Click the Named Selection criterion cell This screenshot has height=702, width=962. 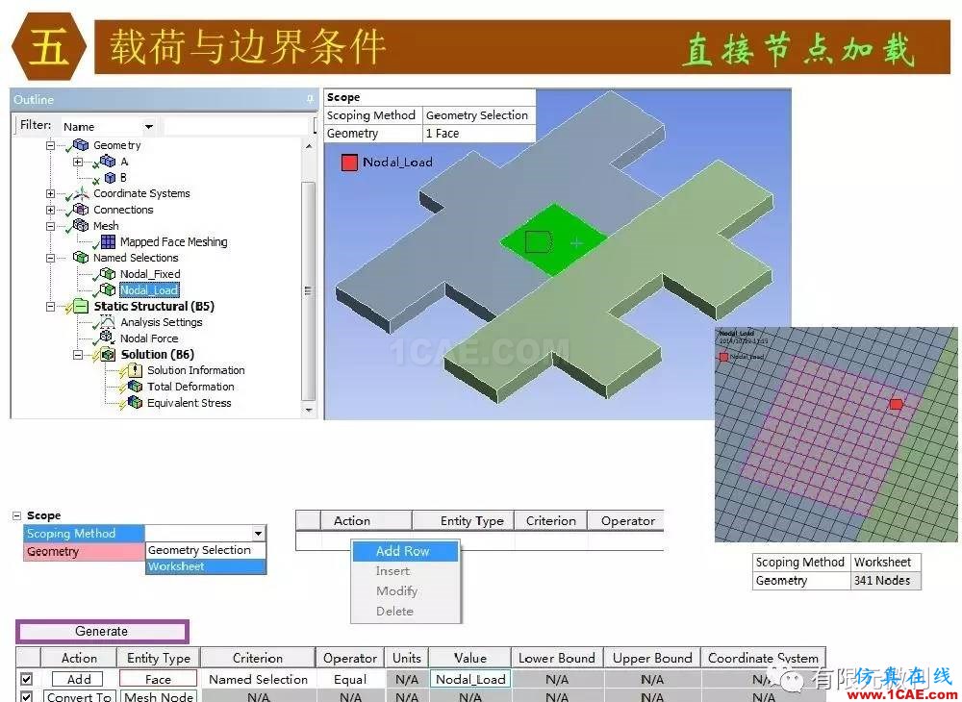(x=258, y=679)
